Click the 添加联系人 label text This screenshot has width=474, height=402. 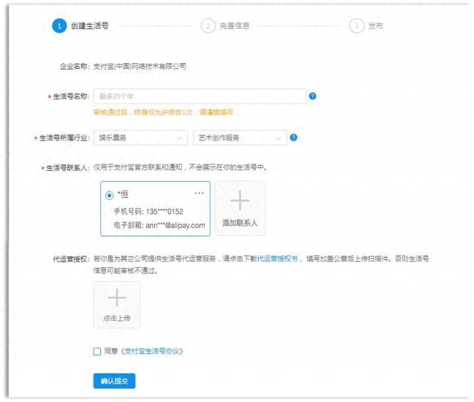pos(240,223)
